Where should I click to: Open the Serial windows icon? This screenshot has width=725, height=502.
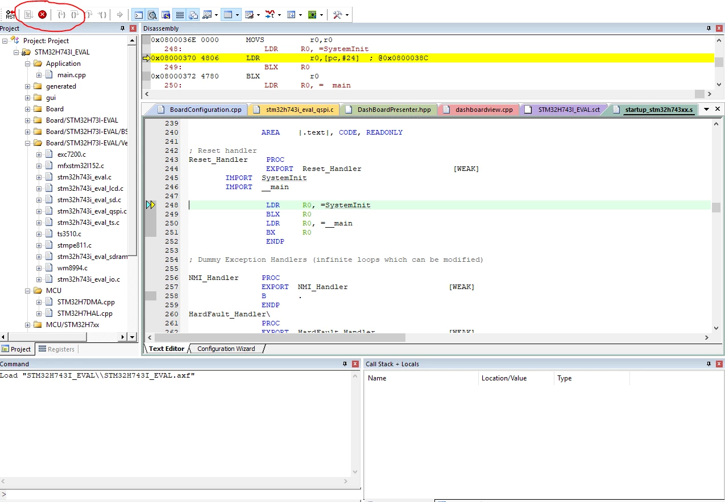[x=249, y=15]
